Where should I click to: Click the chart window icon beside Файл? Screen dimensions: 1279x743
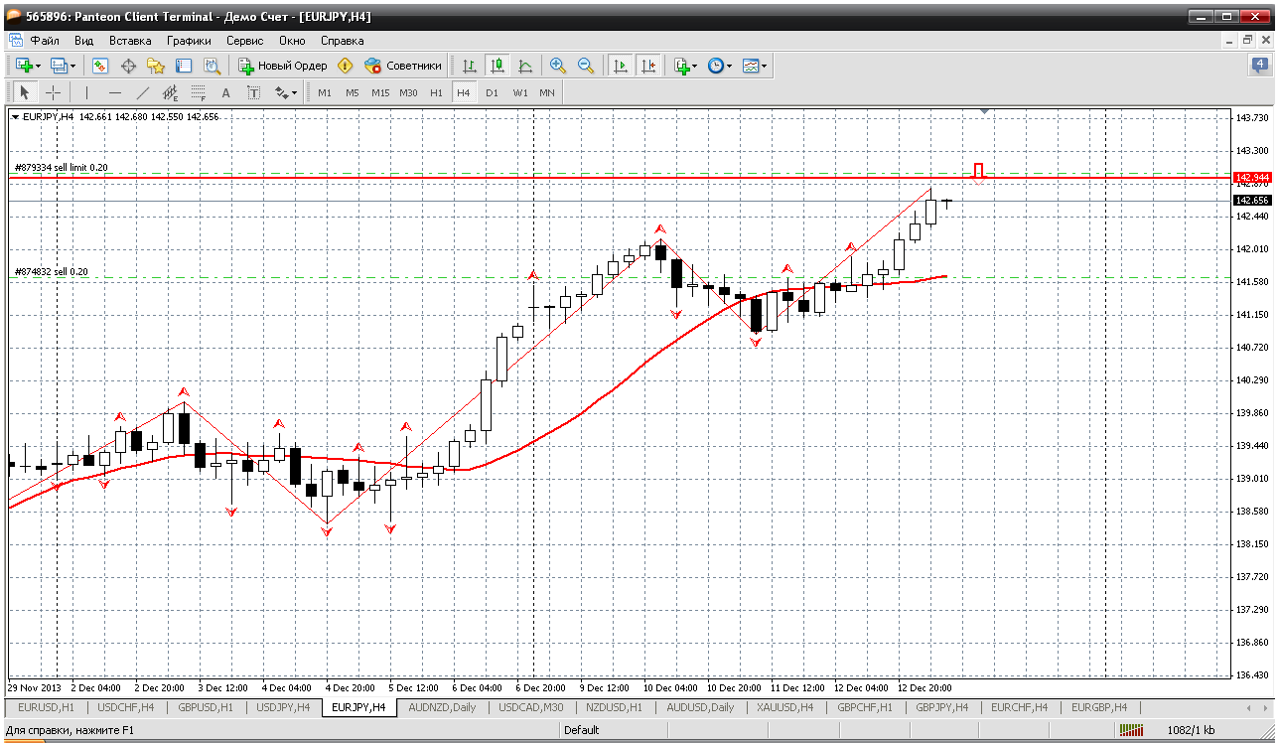point(16,41)
